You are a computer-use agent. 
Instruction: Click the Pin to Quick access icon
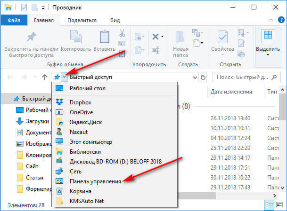[32, 37]
